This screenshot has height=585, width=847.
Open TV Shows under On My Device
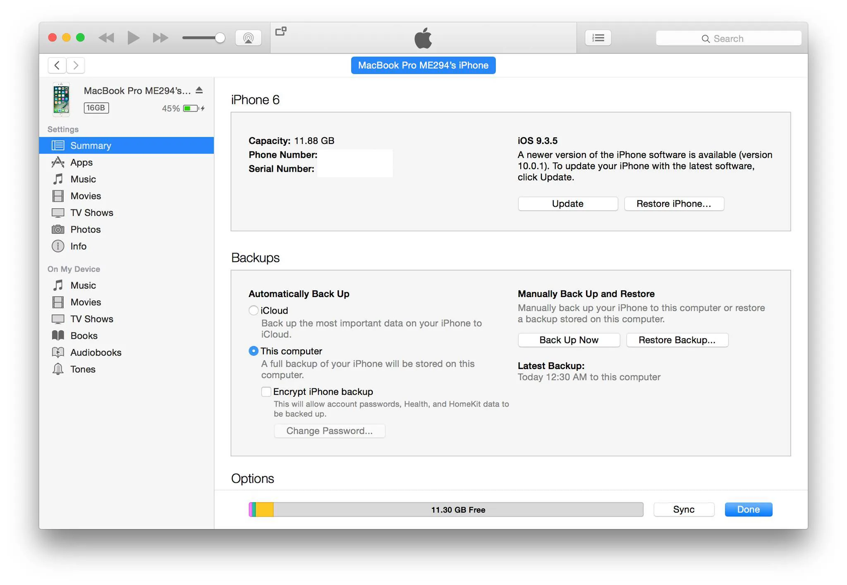coord(127,319)
